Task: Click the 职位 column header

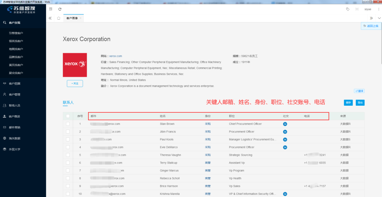Action: tap(232, 116)
